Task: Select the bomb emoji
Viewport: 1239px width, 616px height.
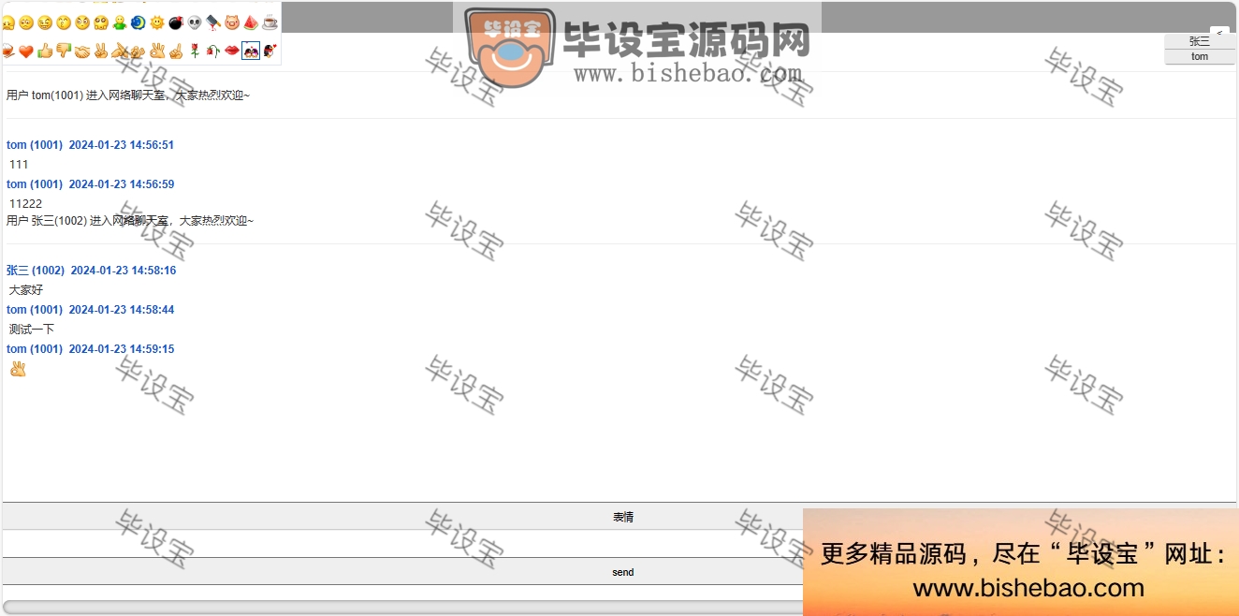Action: (176, 23)
